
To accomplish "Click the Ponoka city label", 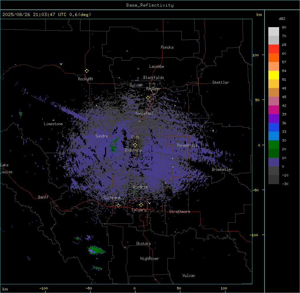I will [167, 47].
